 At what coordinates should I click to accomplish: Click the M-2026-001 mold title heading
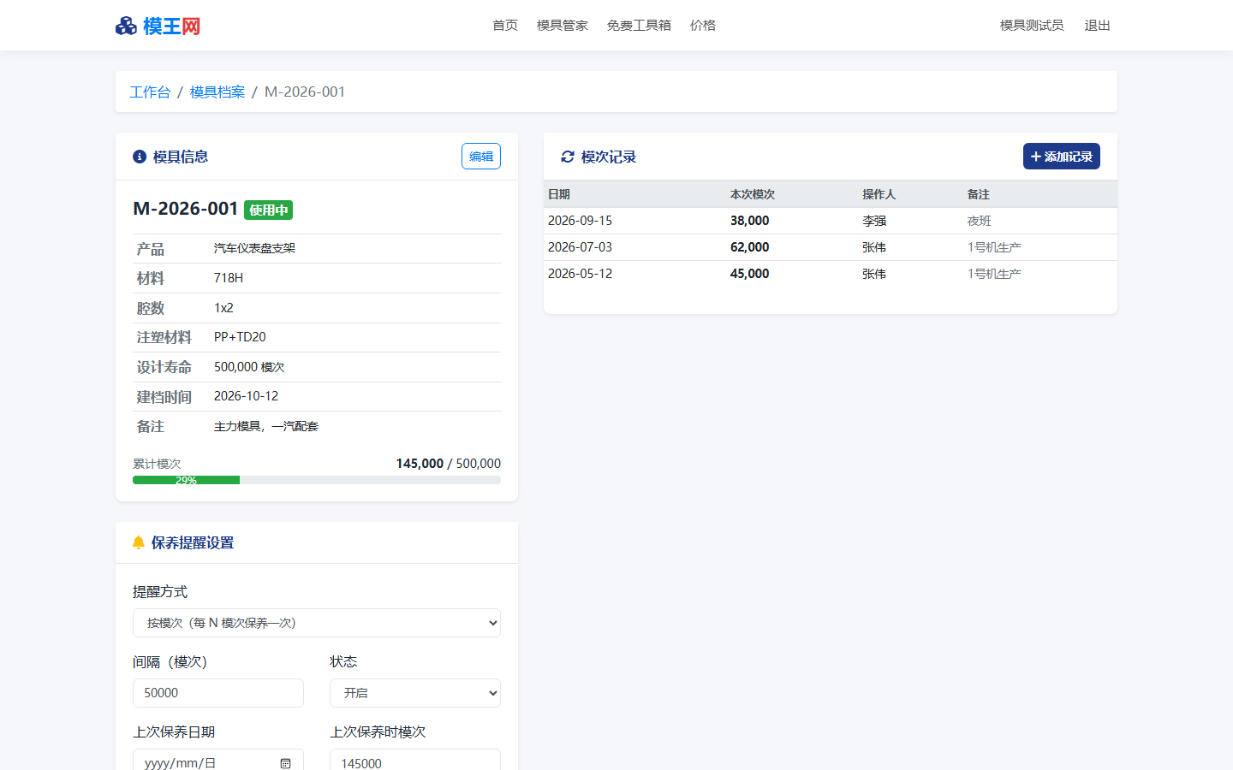186,209
